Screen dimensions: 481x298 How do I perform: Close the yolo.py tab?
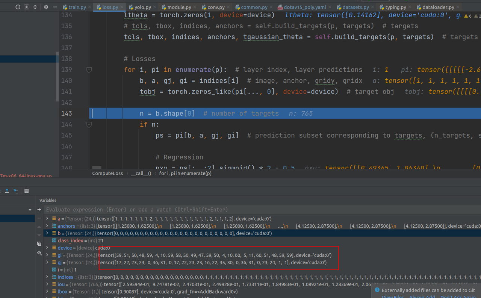coord(155,7)
